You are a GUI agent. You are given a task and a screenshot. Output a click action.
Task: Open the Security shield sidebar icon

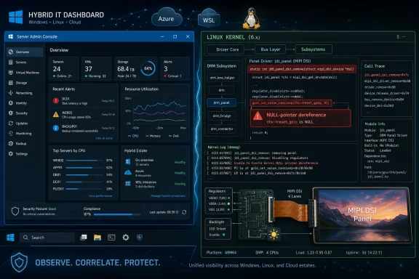11,113
